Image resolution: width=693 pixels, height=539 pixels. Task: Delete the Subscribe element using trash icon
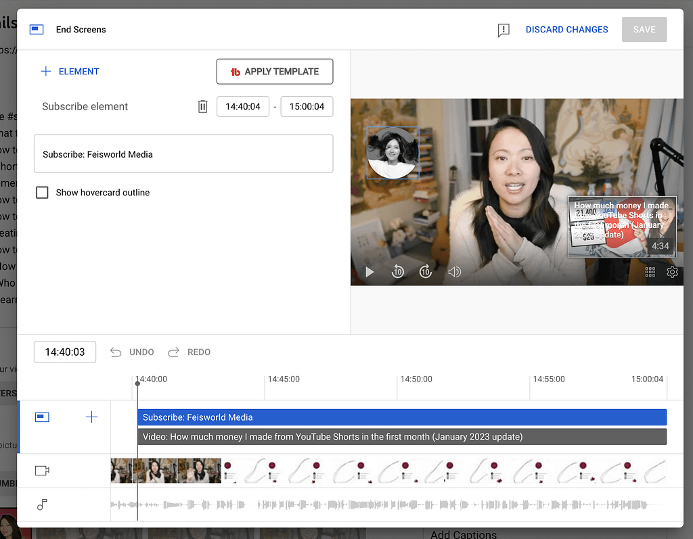(202, 106)
